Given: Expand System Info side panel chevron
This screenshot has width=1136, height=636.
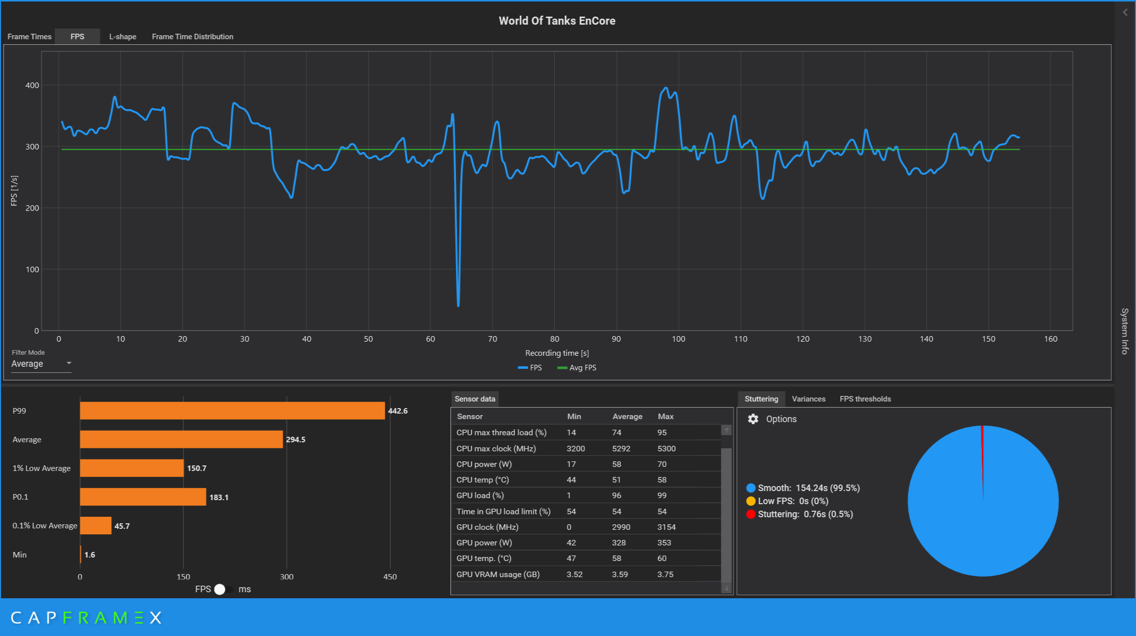Looking at the screenshot, I should click(x=1125, y=13).
